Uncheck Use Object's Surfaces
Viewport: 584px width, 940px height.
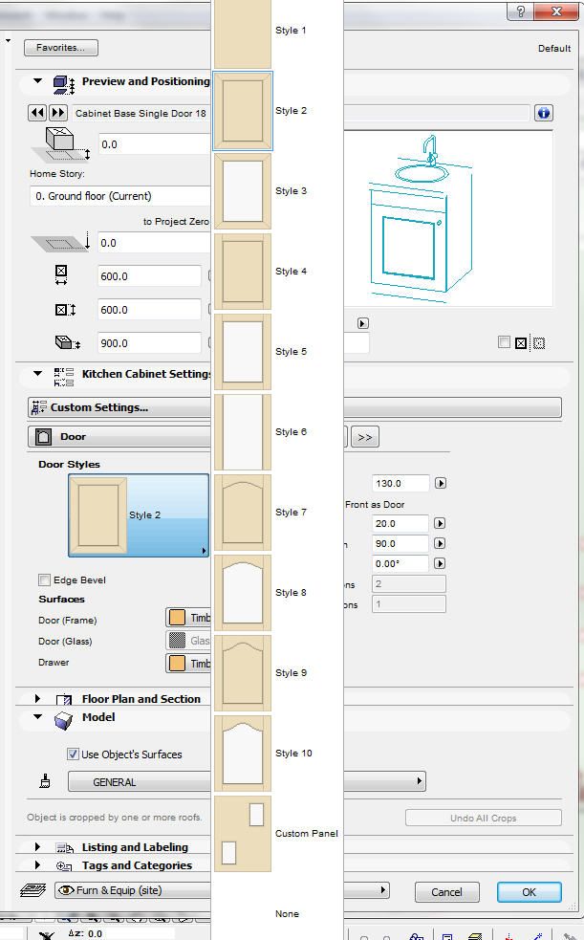pyautogui.click(x=73, y=754)
